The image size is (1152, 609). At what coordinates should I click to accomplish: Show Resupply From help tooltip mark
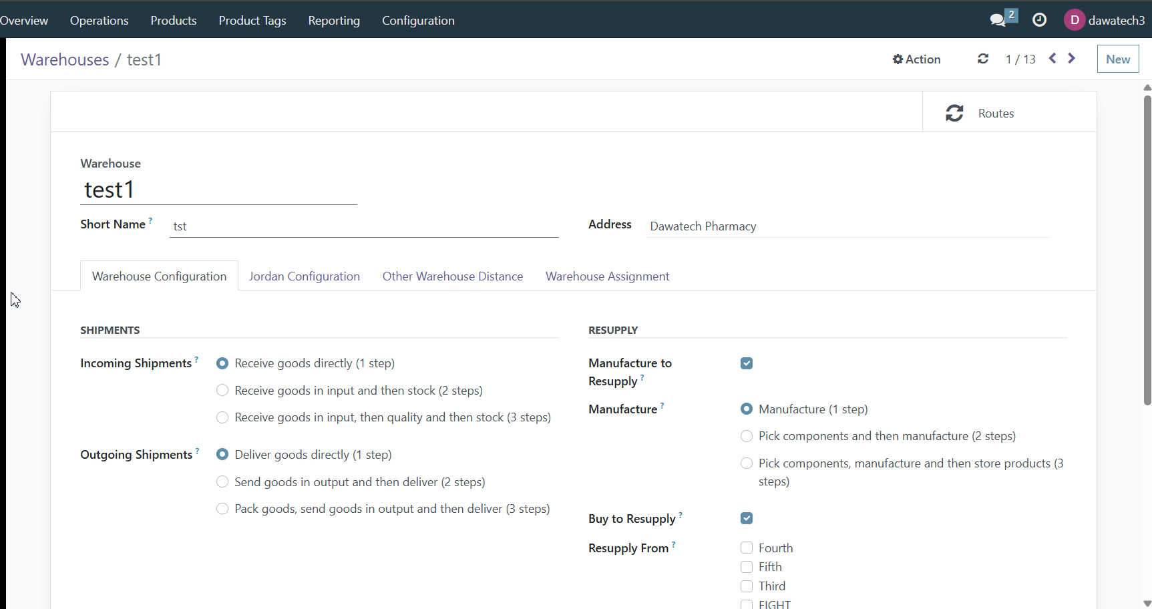coord(673,544)
